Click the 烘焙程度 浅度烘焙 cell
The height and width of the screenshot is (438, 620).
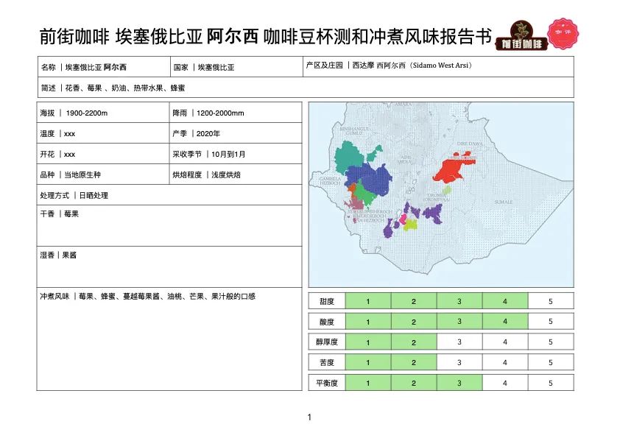(x=236, y=174)
